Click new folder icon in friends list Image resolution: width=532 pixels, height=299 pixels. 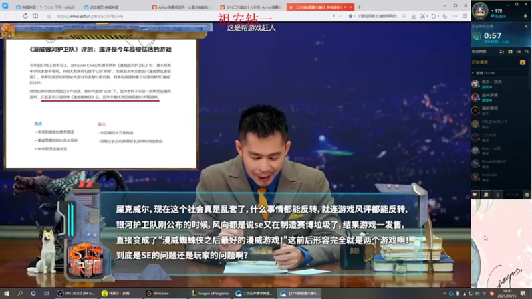(x=510, y=52)
